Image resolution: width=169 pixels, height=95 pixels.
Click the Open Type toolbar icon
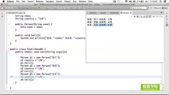[x=39, y=8]
